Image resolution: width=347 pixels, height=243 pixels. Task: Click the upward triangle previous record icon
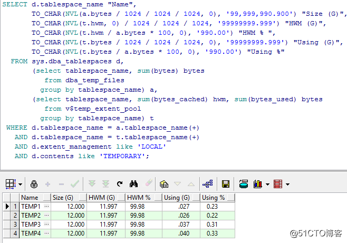coord(191,184)
